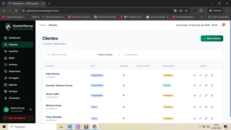View Tony Almeida eye icon
Viewport: 231px width, 130px height.
point(195,118)
